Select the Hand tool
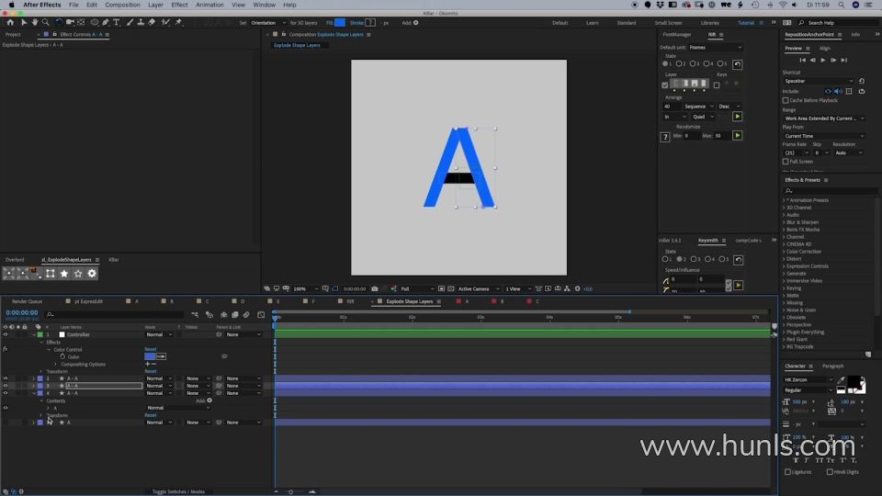The height and width of the screenshot is (496, 882). (34, 22)
